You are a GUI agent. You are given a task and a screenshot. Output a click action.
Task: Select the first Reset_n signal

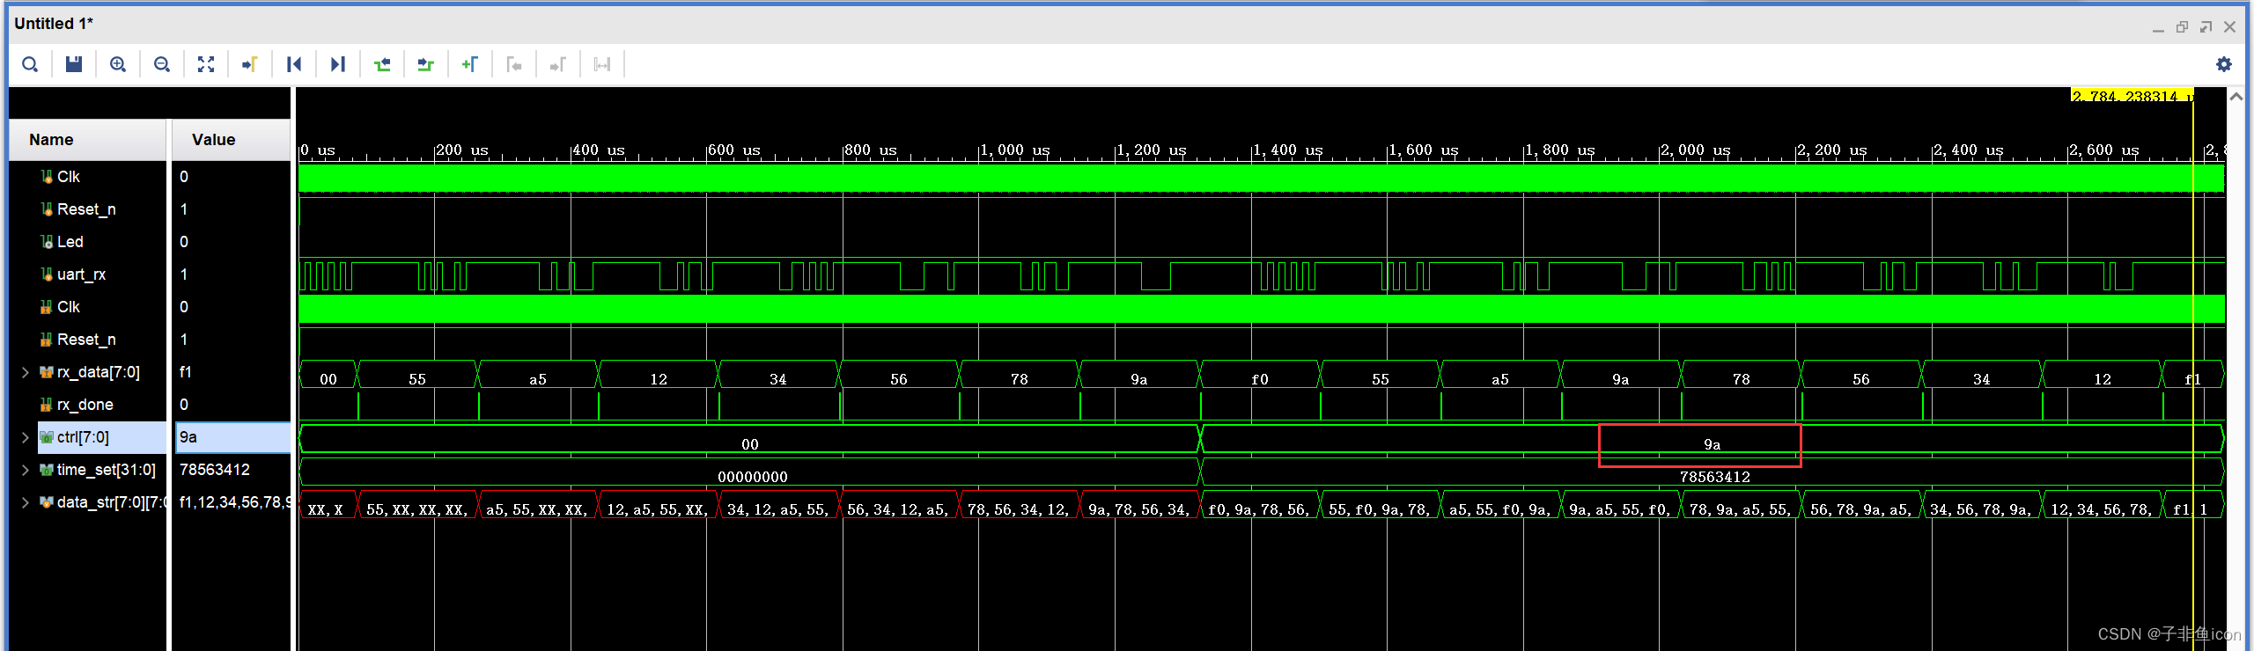click(x=85, y=209)
